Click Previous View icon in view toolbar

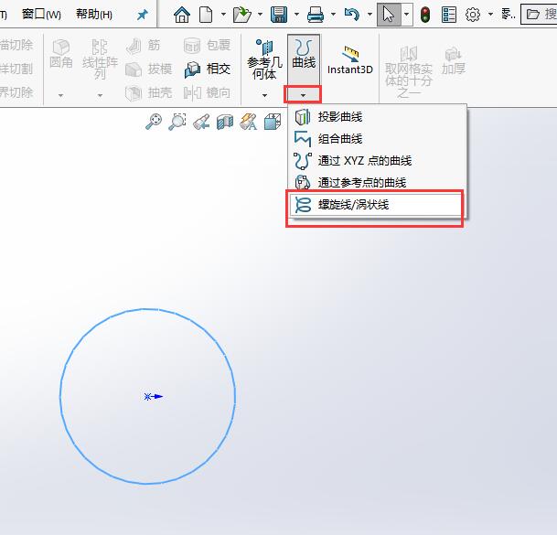point(201,122)
